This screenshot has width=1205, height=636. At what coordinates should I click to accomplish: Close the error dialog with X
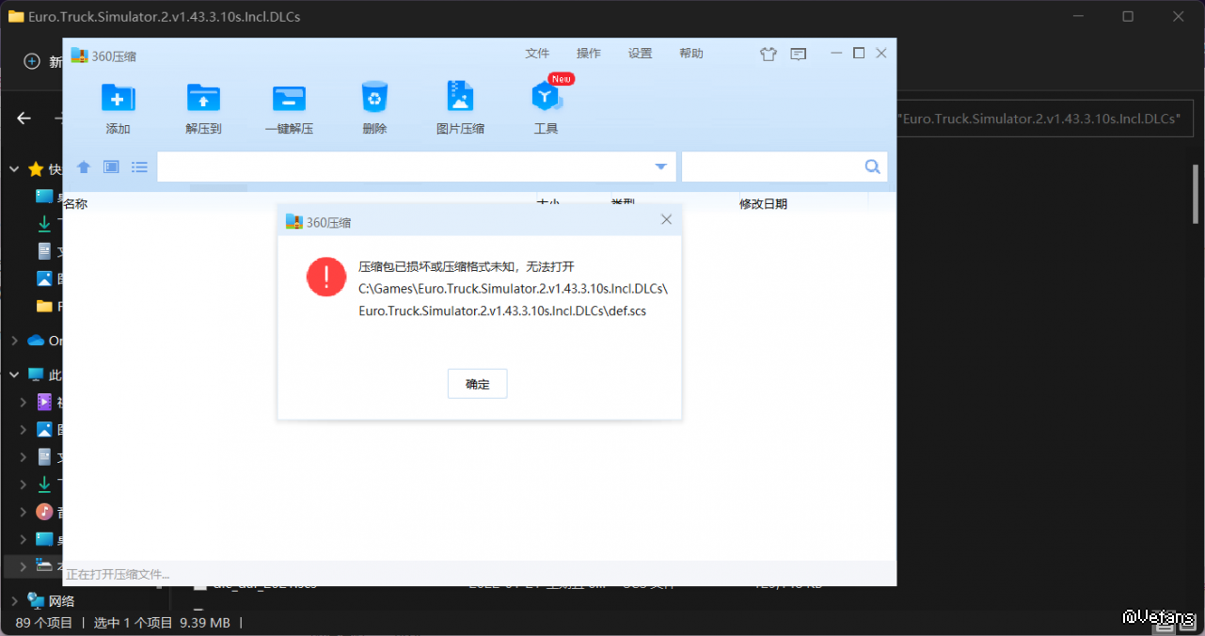pyautogui.click(x=666, y=219)
